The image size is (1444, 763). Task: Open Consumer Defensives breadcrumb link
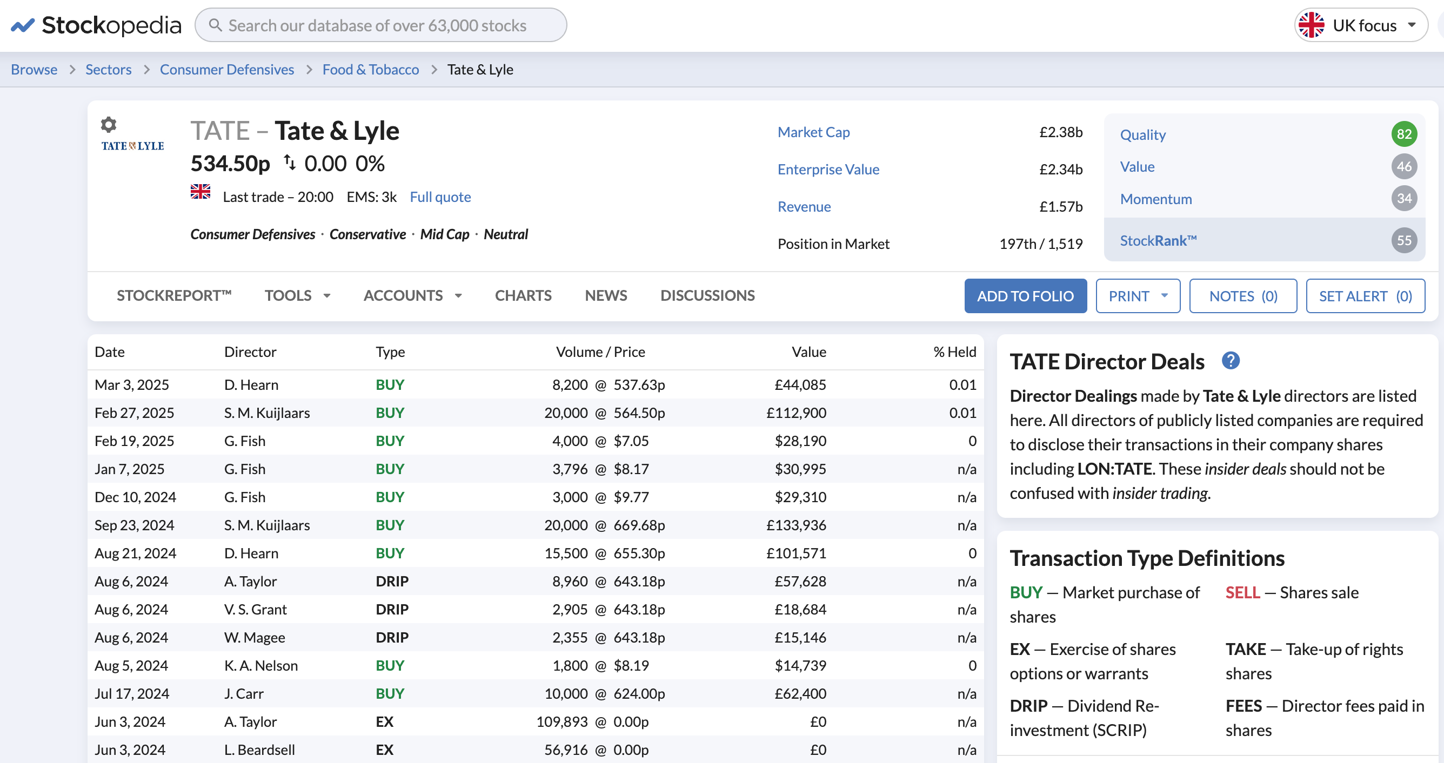(x=226, y=70)
